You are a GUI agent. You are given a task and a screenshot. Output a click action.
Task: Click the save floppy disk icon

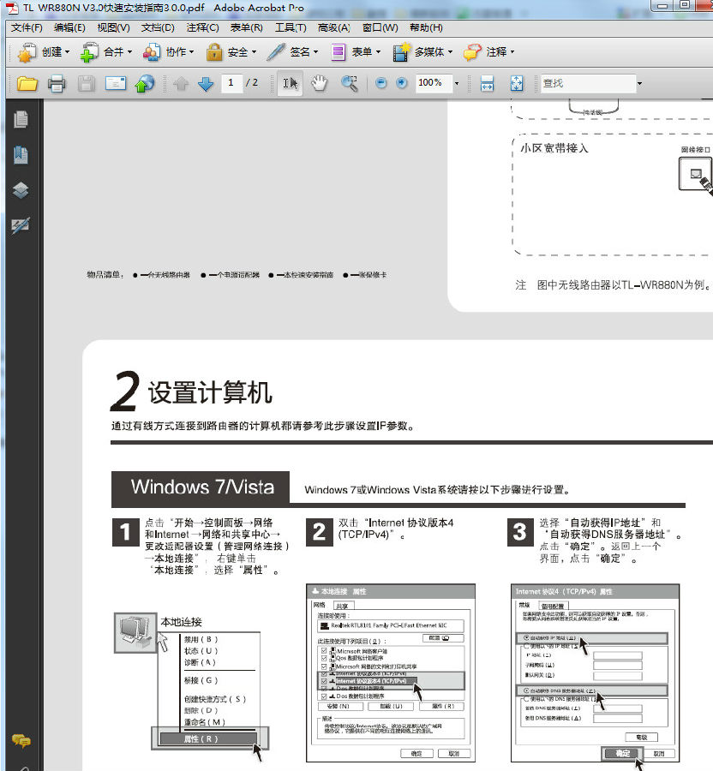(x=86, y=83)
